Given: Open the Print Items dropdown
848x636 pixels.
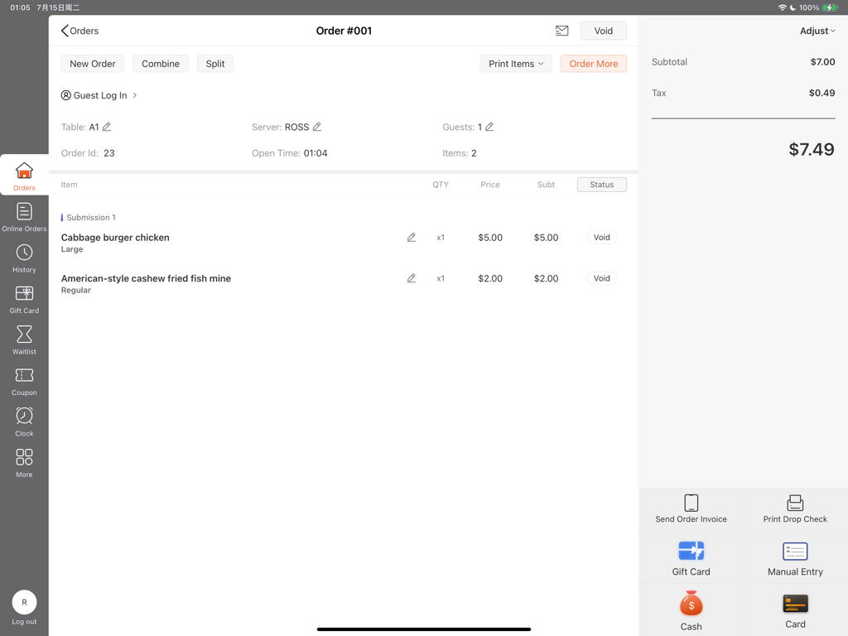Looking at the screenshot, I should tap(515, 63).
